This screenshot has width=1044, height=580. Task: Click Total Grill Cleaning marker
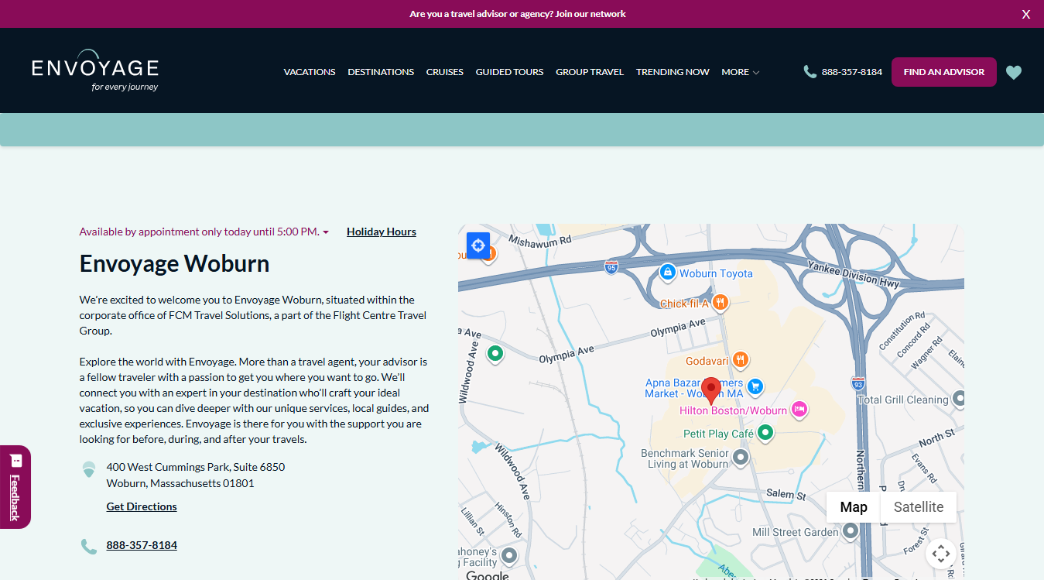959,399
